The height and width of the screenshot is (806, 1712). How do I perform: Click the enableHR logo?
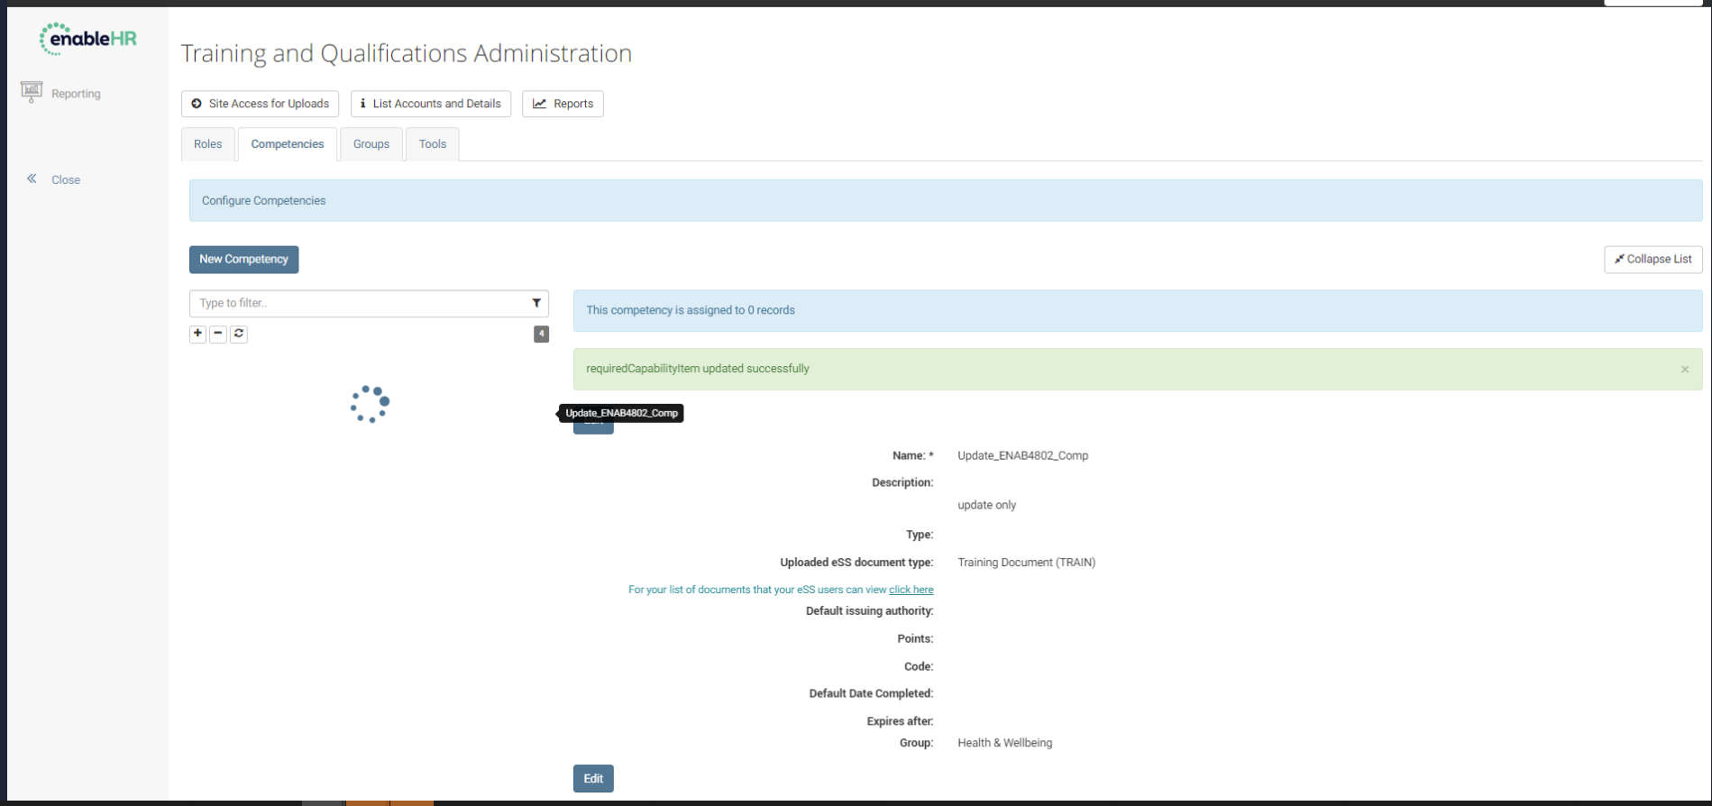87,39
